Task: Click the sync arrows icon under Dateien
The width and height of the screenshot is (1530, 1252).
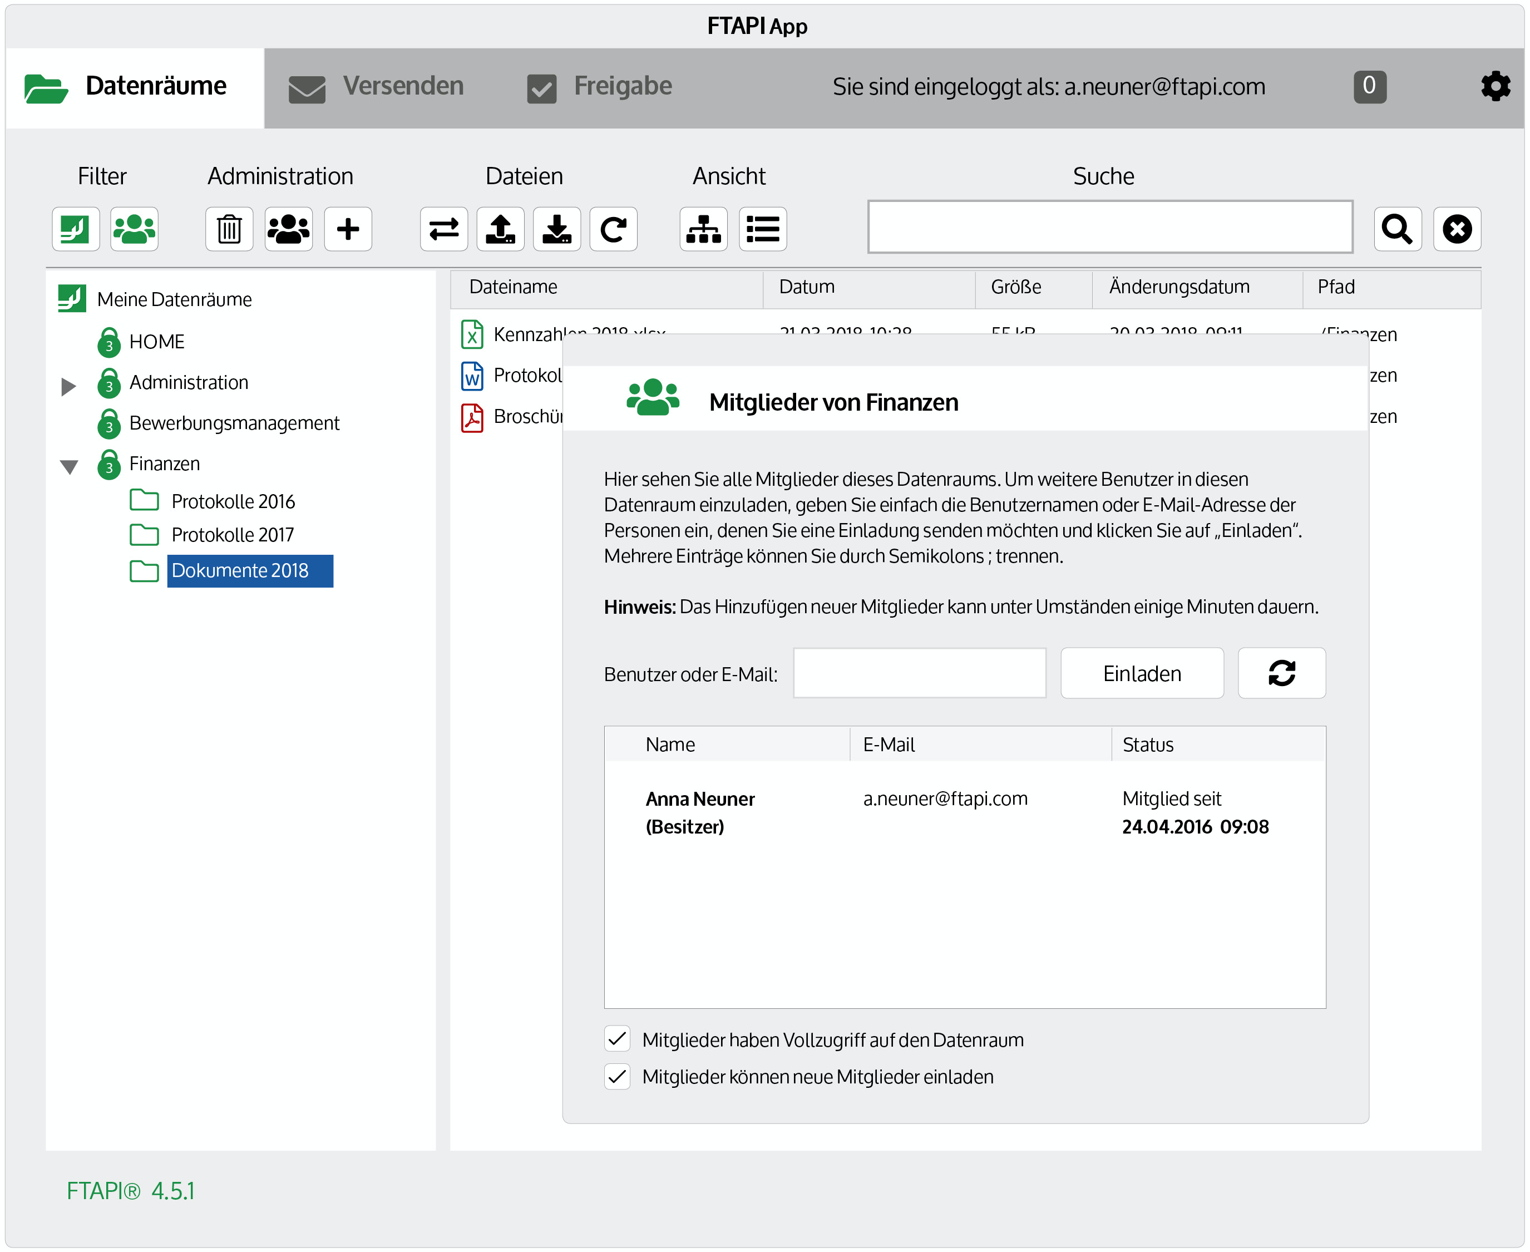Action: pyautogui.click(x=443, y=229)
